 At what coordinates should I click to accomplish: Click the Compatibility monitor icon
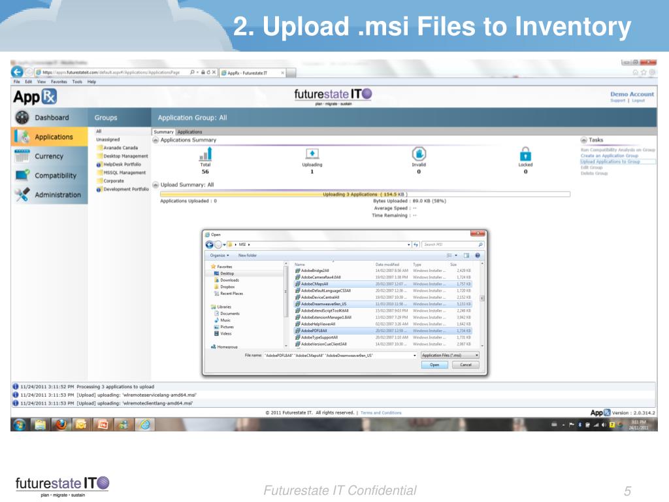[x=22, y=175]
